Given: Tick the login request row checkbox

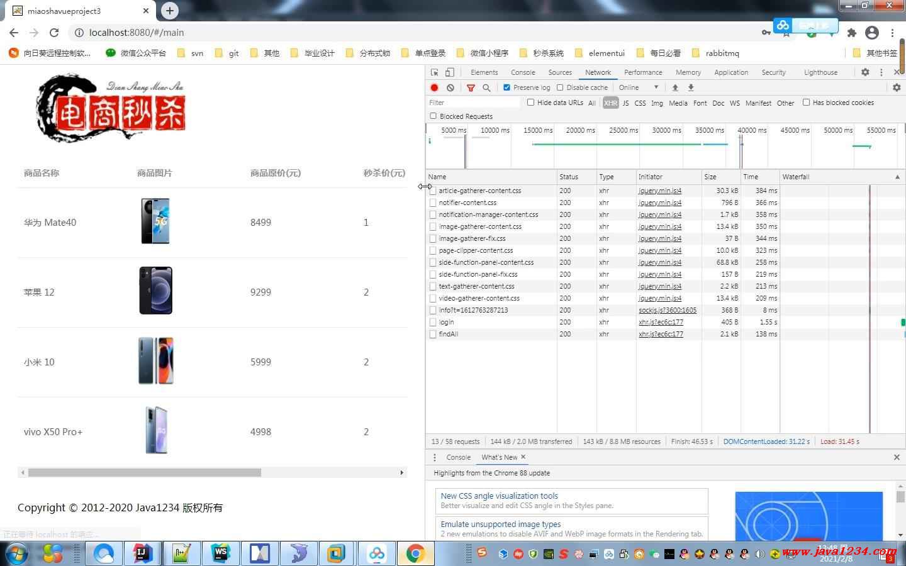Looking at the screenshot, I should point(433,322).
